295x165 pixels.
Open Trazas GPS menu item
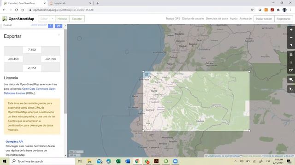[x=173, y=18]
